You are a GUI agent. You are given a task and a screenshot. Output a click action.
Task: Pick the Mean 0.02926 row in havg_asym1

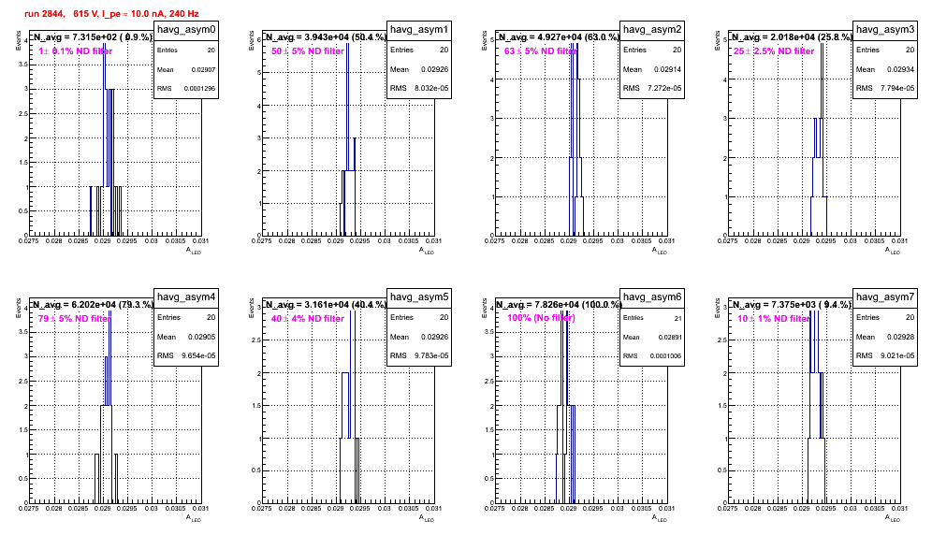(x=419, y=69)
